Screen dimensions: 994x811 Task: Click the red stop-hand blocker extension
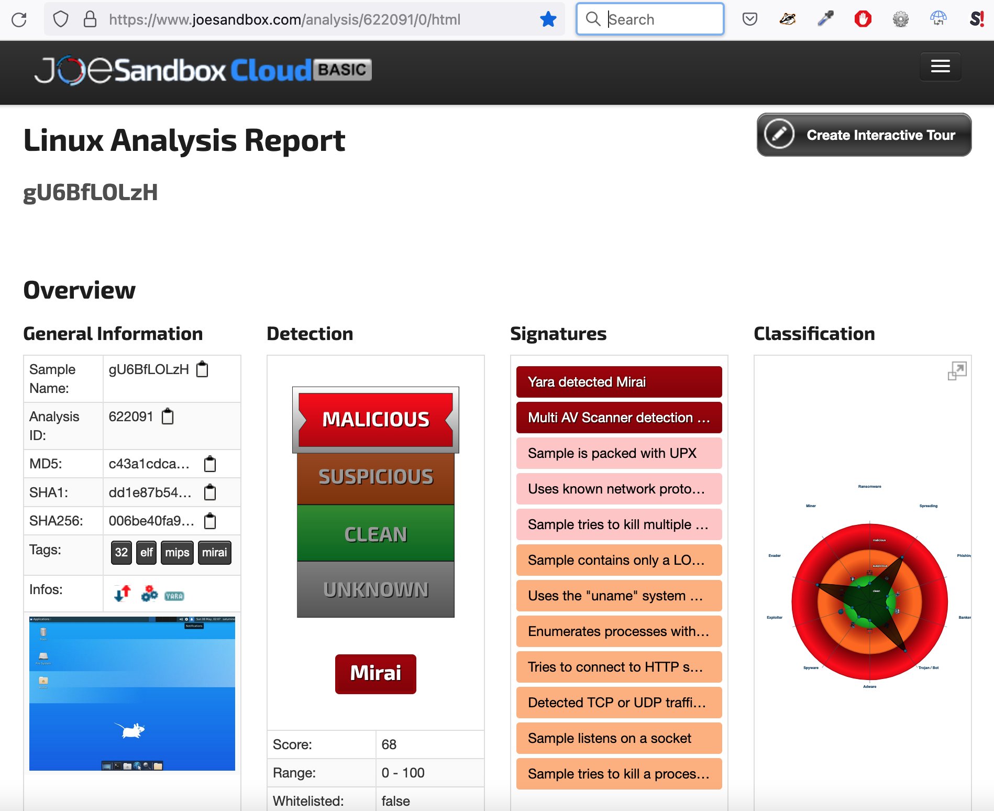[863, 20]
